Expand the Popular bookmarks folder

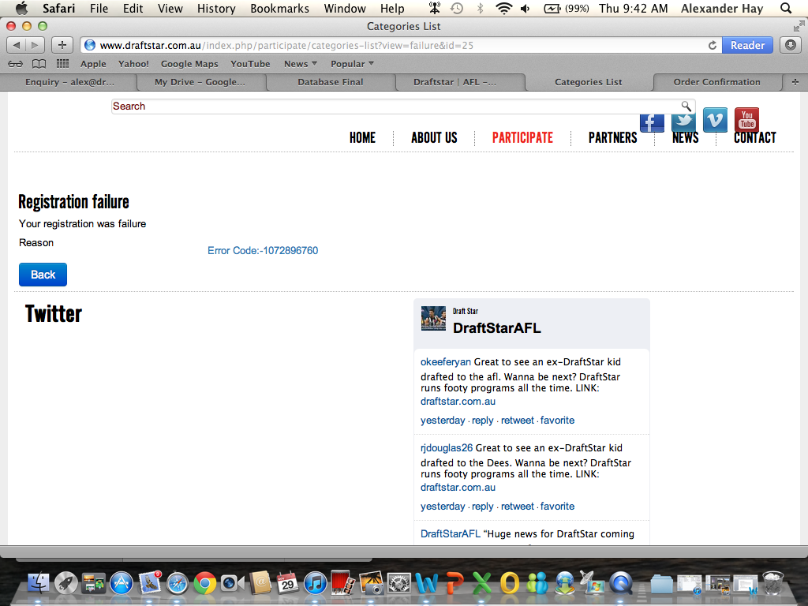352,64
